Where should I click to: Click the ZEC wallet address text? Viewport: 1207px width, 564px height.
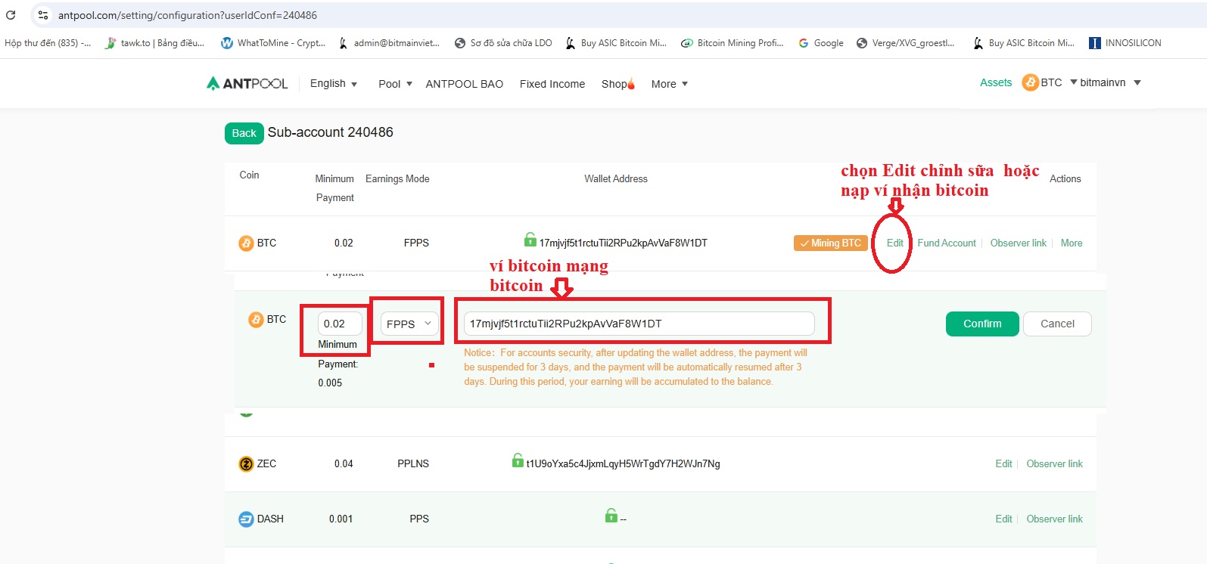[624, 463]
